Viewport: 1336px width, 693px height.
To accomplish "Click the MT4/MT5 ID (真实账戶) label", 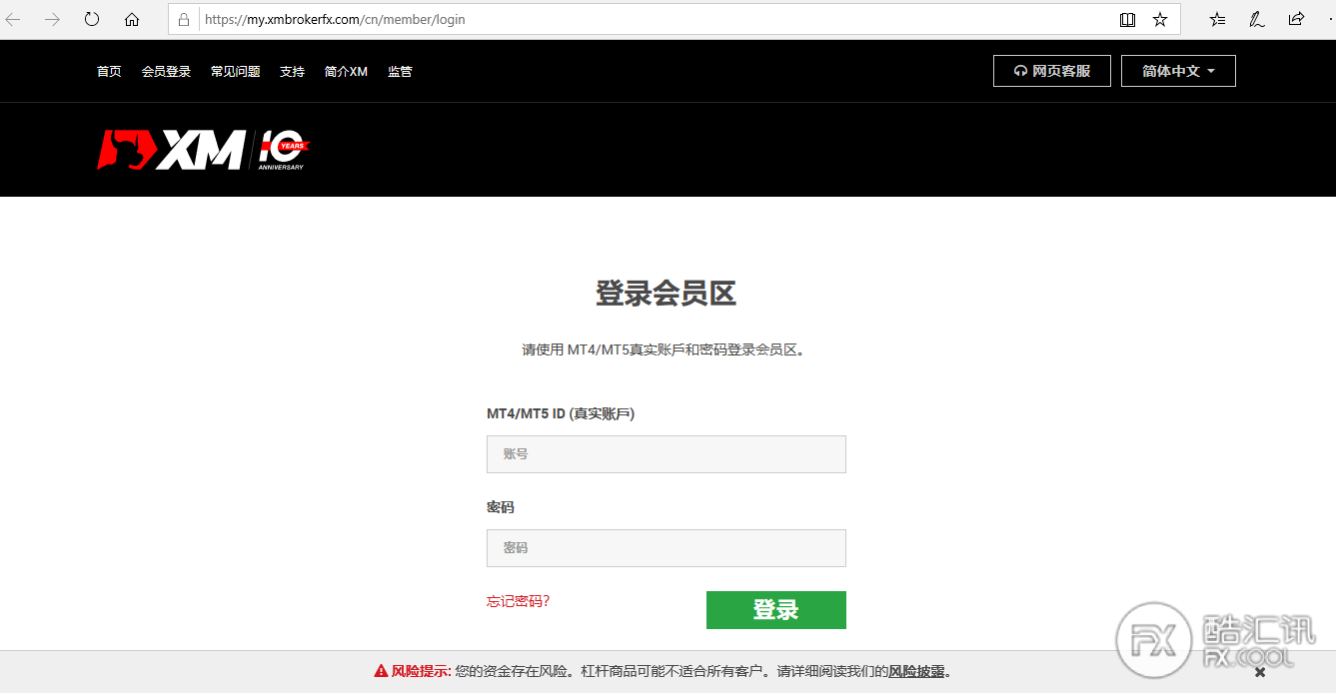I will coord(561,413).
